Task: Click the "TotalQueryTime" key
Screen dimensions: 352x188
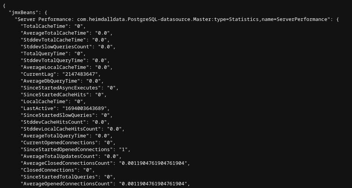Action: pos(44,53)
